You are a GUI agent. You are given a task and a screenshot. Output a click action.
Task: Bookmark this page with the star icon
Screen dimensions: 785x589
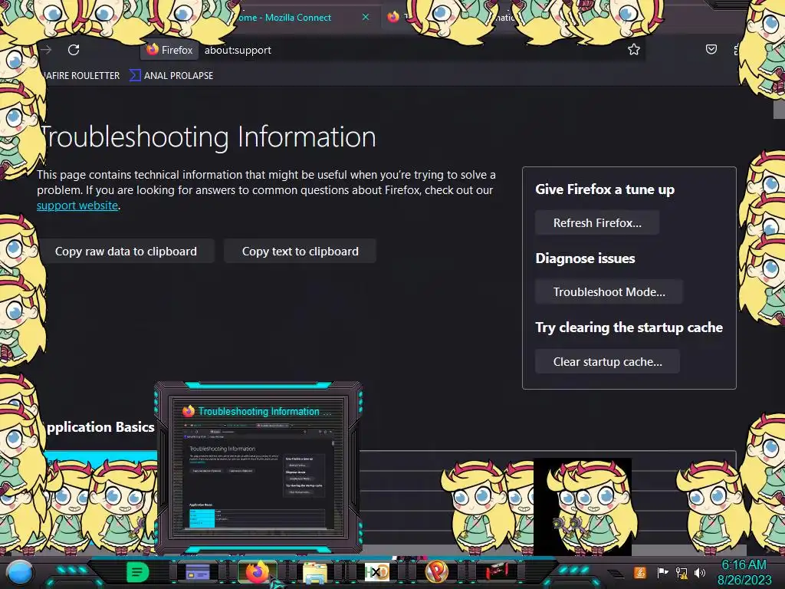coord(634,49)
